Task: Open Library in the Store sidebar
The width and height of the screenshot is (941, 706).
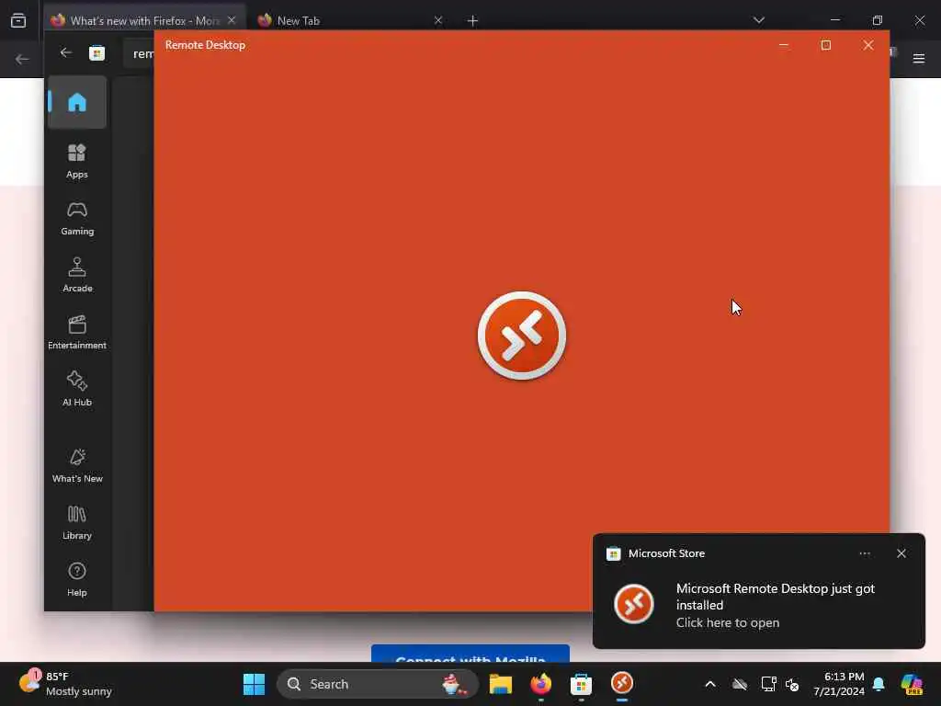Action: pos(77,522)
